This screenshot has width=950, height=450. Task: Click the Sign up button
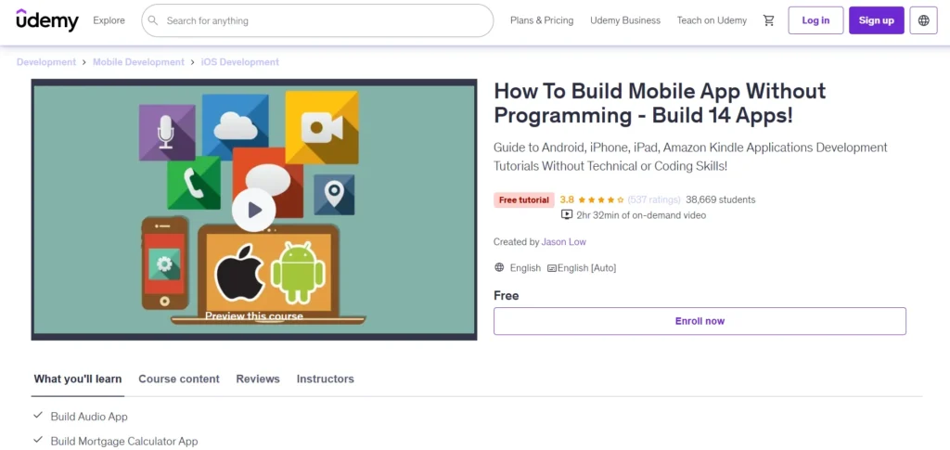tap(876, 20)
